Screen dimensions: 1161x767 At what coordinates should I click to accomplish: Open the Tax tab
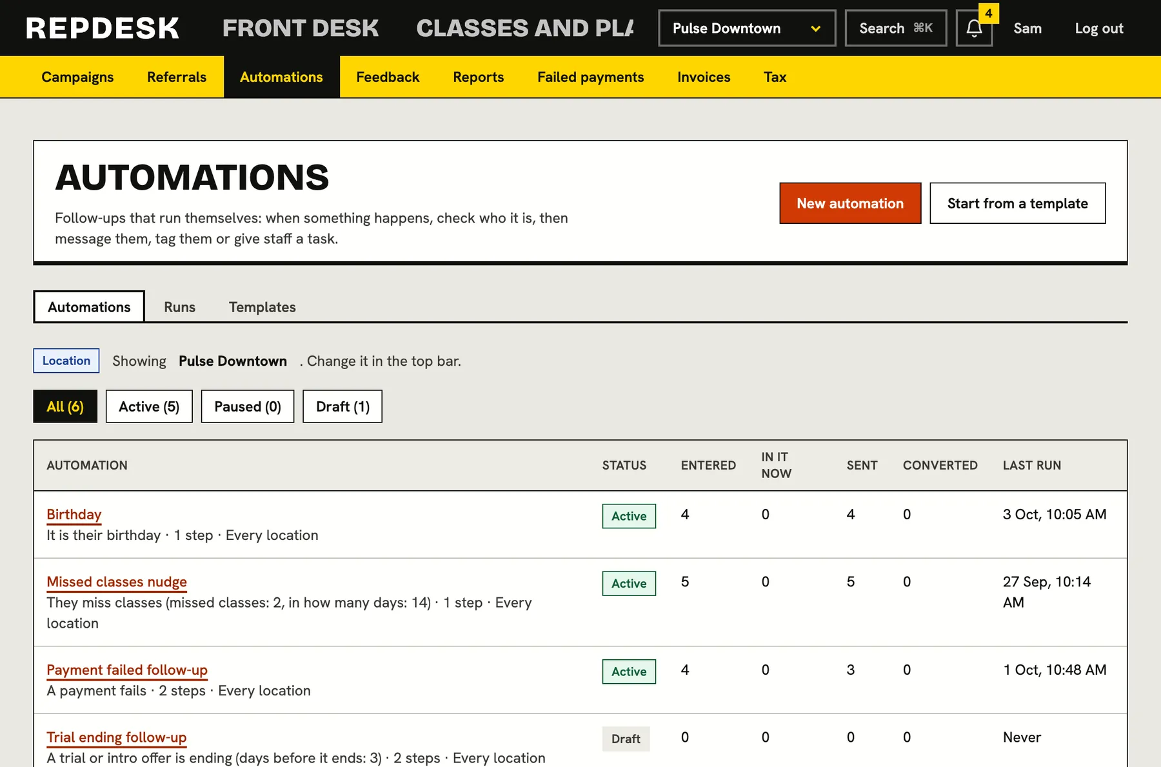(775, 77)
